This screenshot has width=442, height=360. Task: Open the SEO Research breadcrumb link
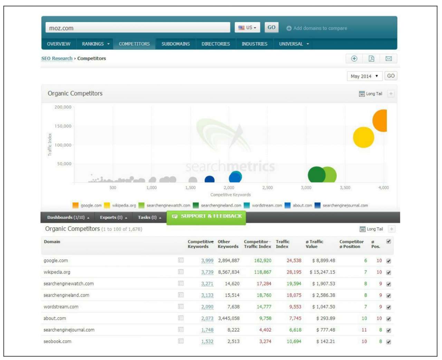coord(57,58)
